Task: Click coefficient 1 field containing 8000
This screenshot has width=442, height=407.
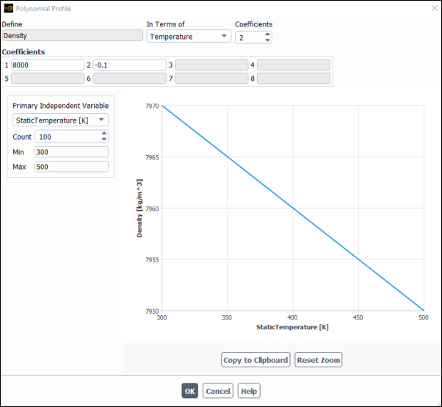Action: [47, 65]
